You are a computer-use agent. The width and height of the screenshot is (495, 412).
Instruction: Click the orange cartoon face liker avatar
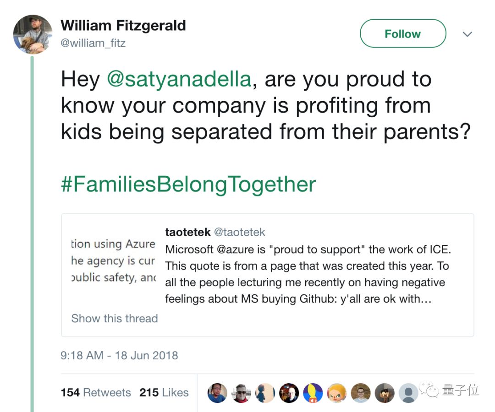pos(337,393)
